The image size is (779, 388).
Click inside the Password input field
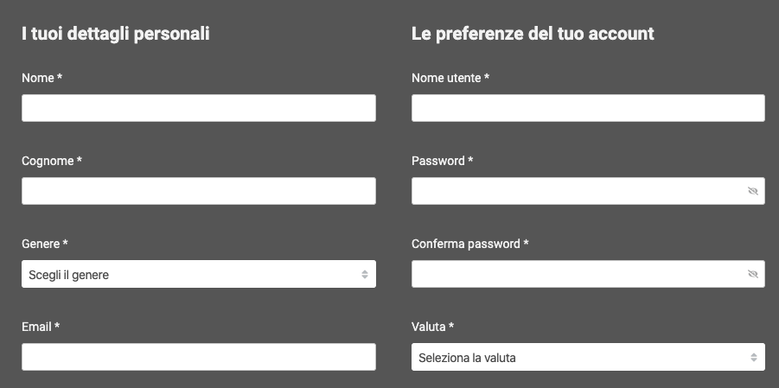point(578,191)
